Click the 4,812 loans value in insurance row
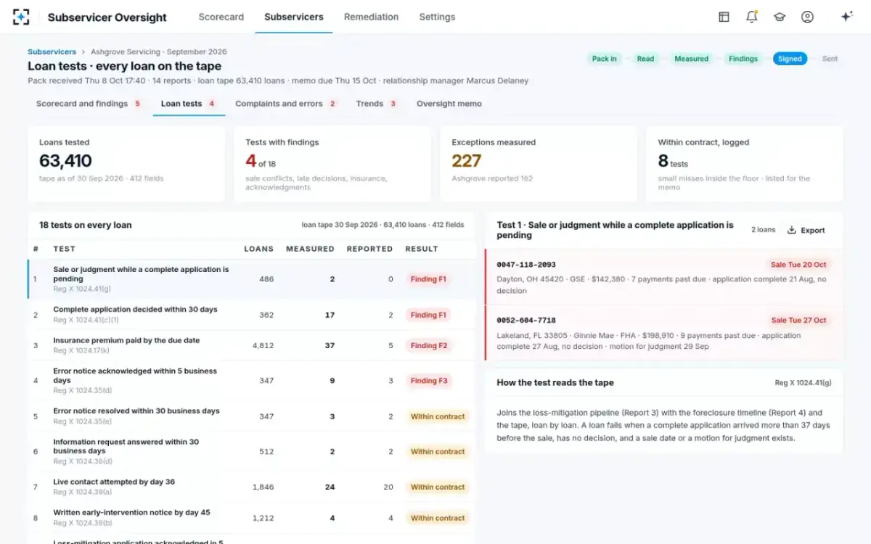Image resolution: width=871 pixels, height=544 pixels. [263, 345]
